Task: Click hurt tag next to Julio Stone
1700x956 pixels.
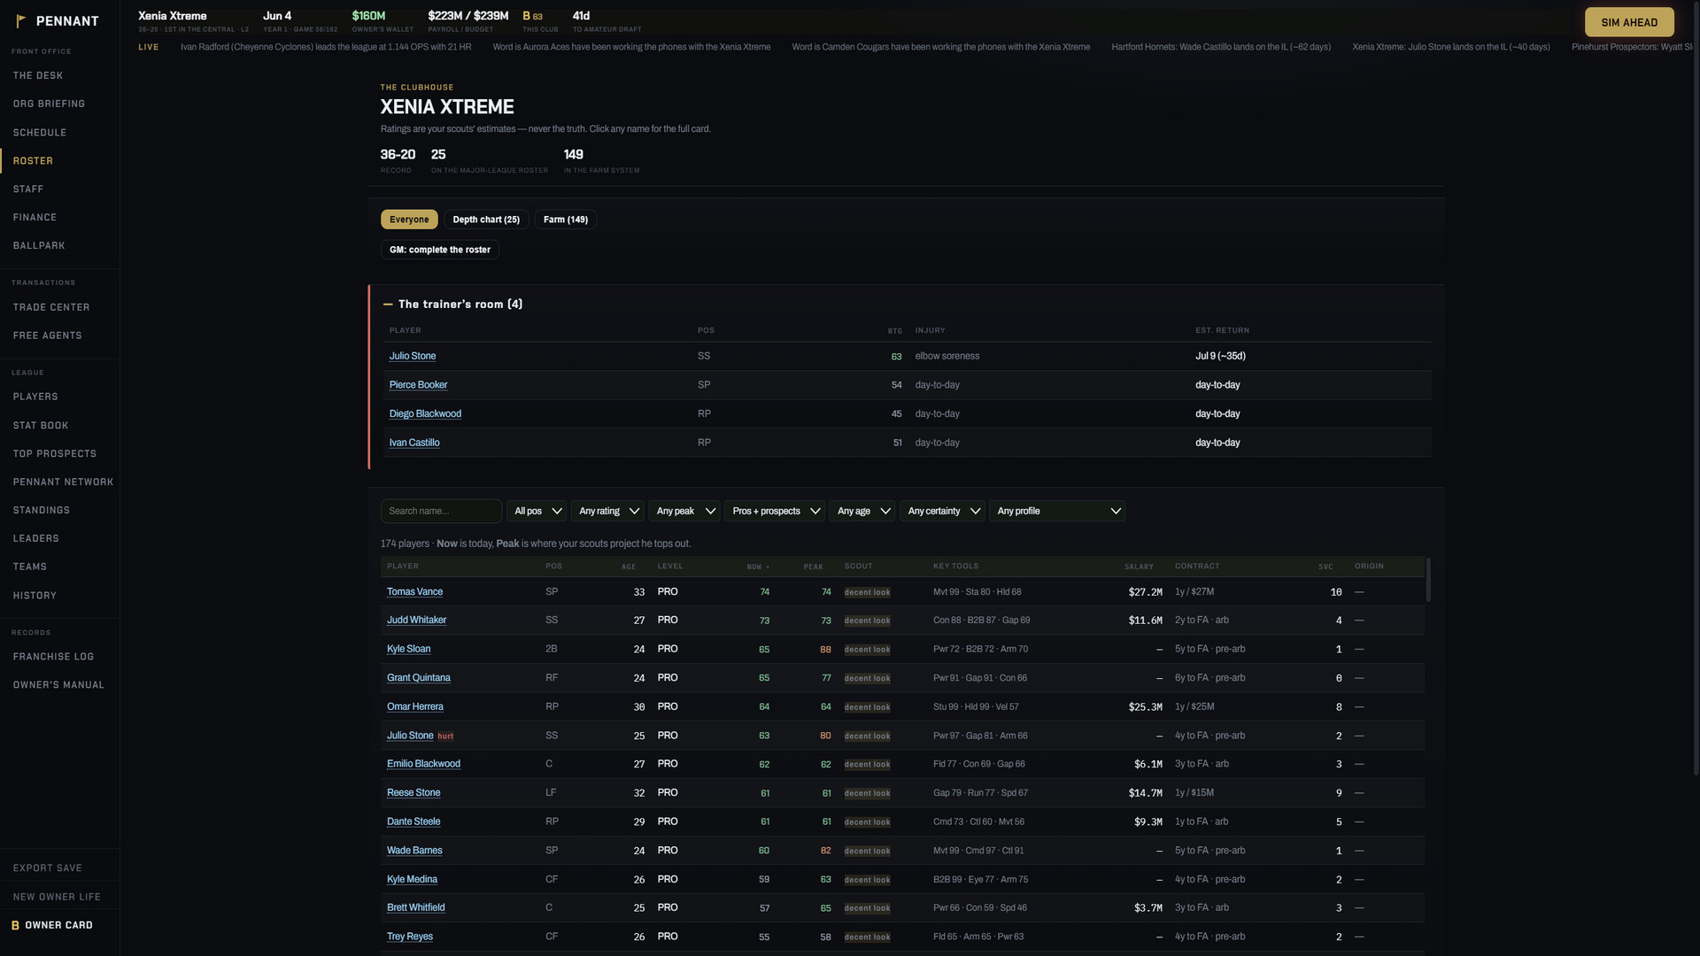Action: pos(445,736)
